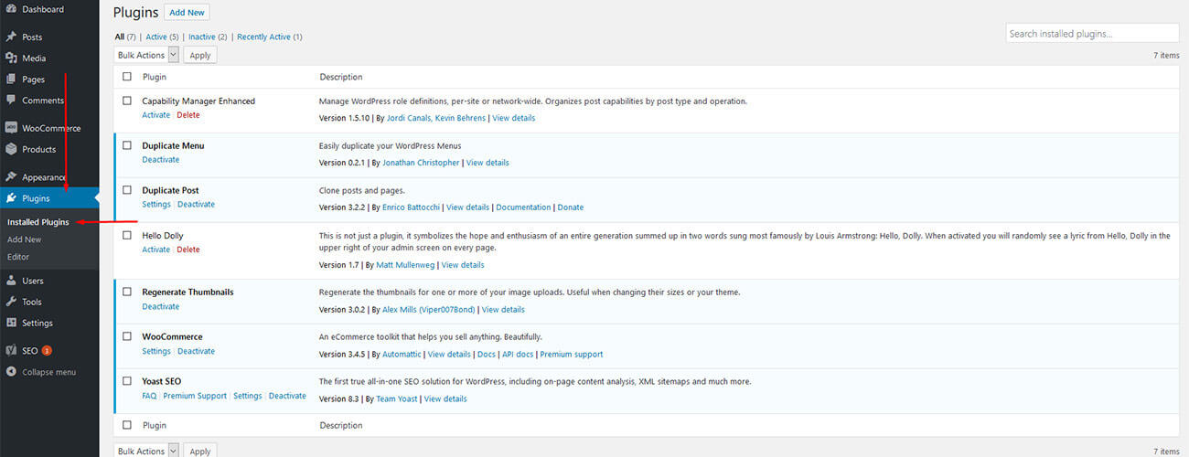Tick the select-all checkbox in header row
This screenshot has height=457, width=1189.
click(x=127, y=77)
